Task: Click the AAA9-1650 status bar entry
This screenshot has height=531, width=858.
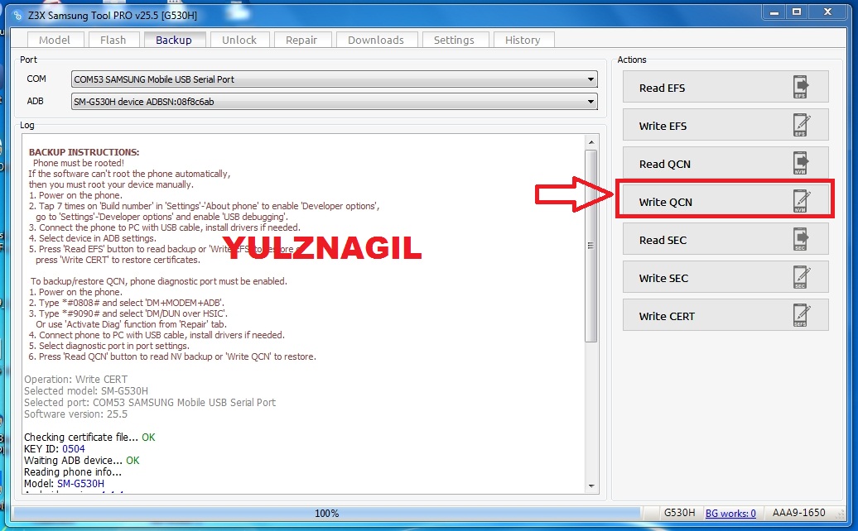Action: (x=799, y=513)
